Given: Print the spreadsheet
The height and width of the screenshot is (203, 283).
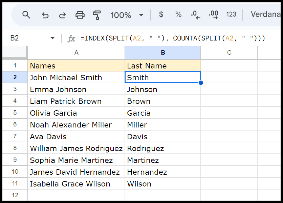Looking at the screenshot, I should coord(80,15).
